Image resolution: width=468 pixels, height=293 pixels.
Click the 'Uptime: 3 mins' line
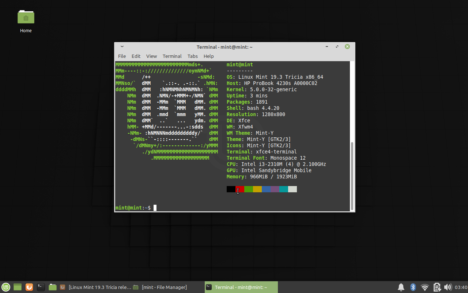247,96
